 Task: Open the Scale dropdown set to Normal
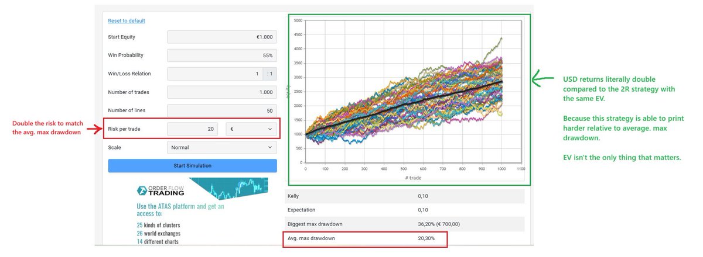click(x=222, y=147)
